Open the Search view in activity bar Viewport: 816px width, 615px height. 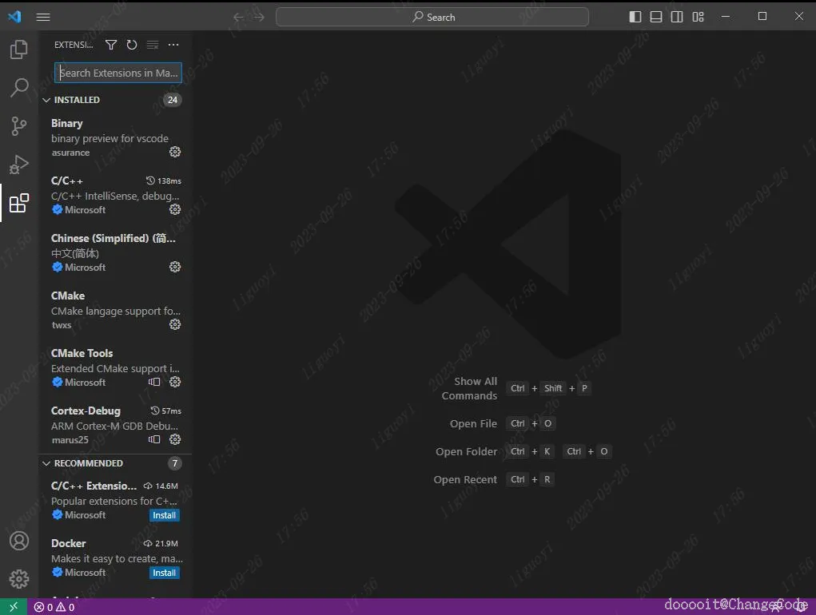18,87
